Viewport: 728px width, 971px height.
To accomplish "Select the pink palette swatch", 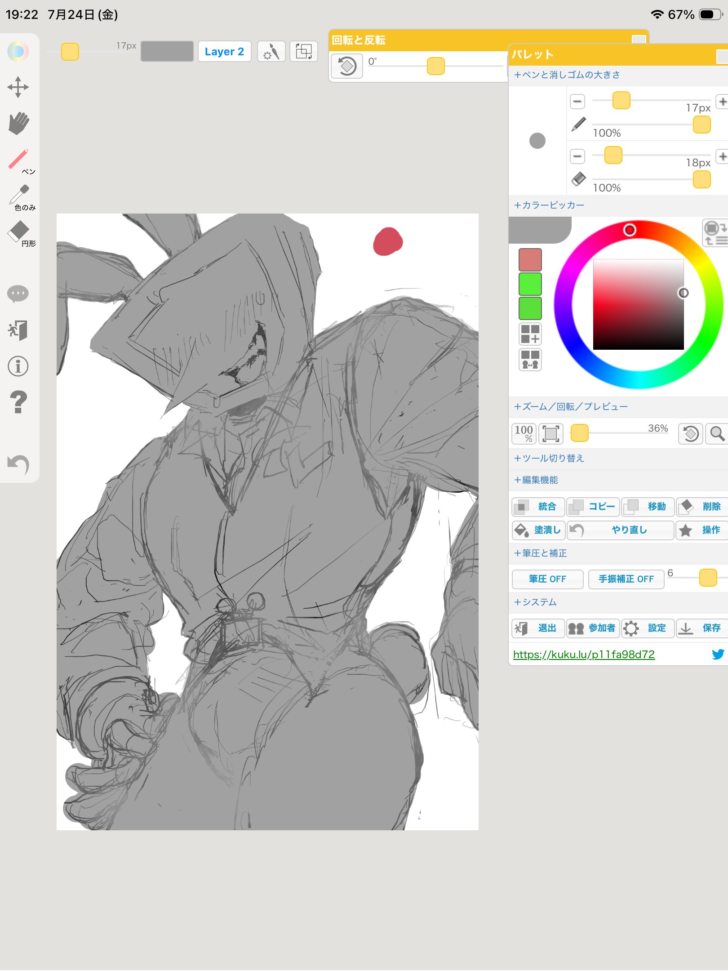I will tap(530, 260).
